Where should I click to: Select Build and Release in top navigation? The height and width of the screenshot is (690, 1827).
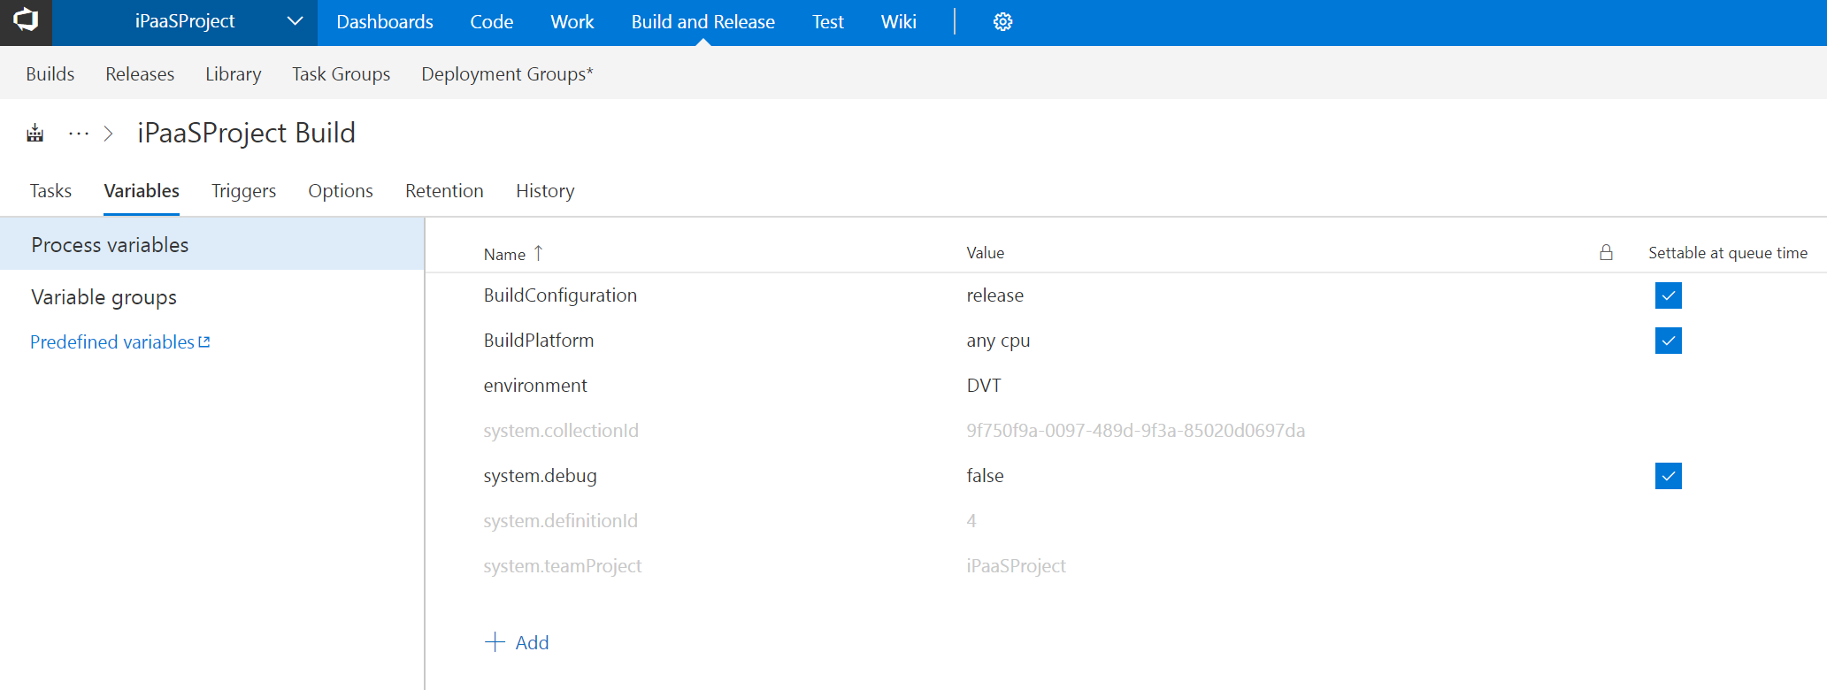pyautogui.click(x=703, y=22)
